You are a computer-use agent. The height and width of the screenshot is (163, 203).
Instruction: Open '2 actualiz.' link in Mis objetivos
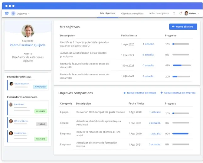pos(148,76)
